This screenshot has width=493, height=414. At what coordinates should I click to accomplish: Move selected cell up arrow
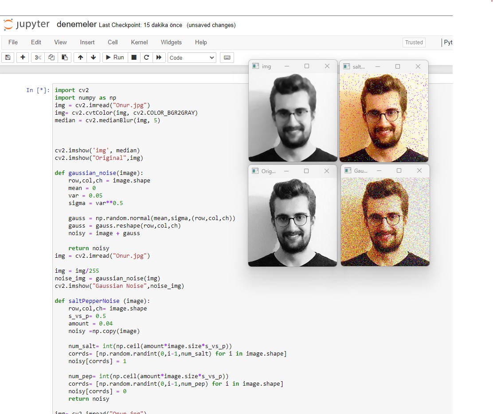[81, 58]
